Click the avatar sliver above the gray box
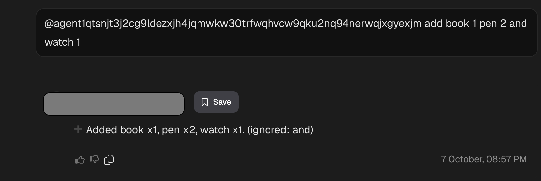 point(57,92)
